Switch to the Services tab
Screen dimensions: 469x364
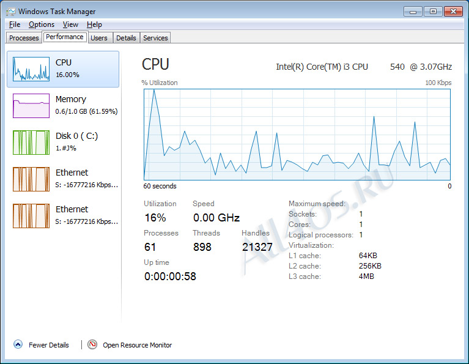pyautogui.click(x=155, y=38)
